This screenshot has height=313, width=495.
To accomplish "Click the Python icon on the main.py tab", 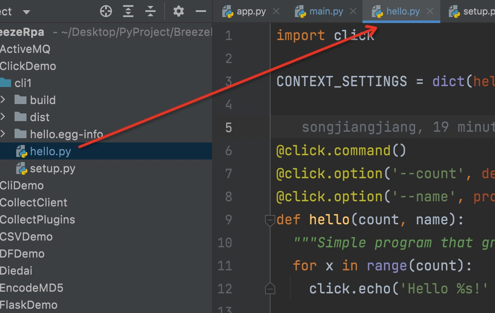I will (x=303, y=12).
